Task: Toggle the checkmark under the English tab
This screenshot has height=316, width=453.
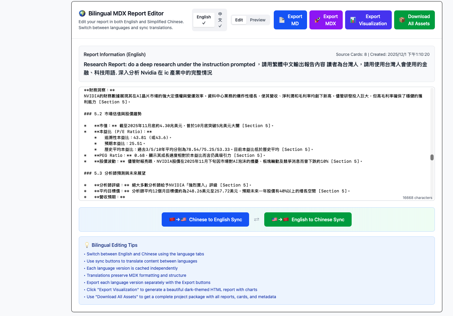Action: (204, 23)
